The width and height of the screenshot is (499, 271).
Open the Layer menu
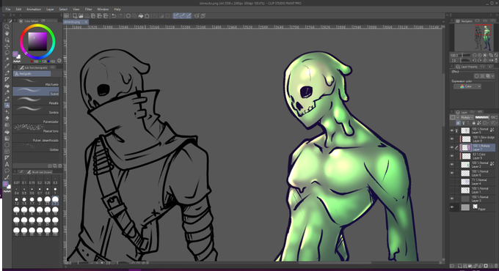click(50, 10)
